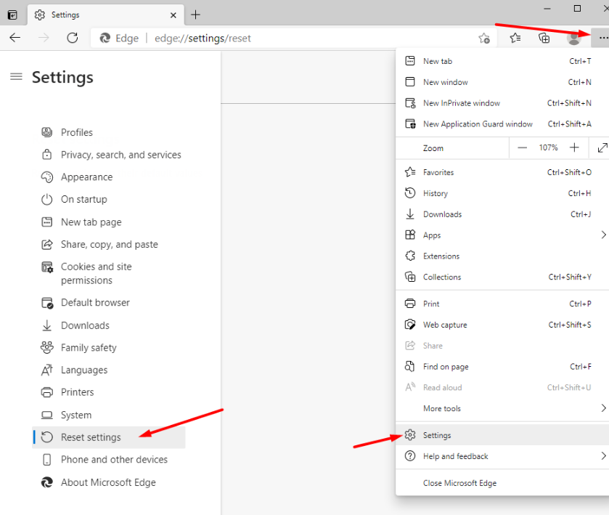Open New tab page settings
This screenshot has height=515, width=609.
109,222
